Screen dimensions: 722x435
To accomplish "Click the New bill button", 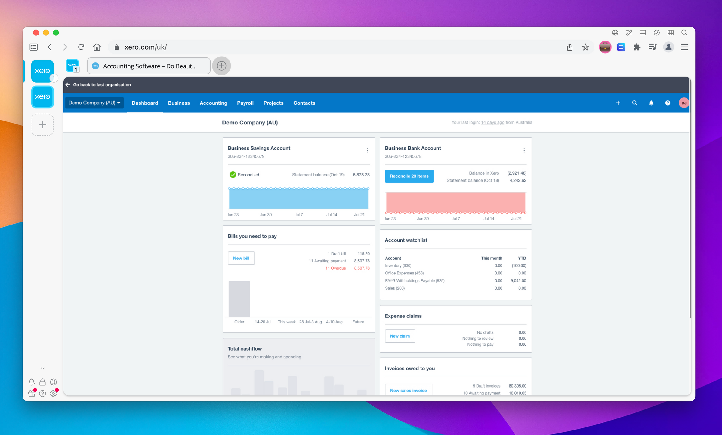I will [241, 258].
